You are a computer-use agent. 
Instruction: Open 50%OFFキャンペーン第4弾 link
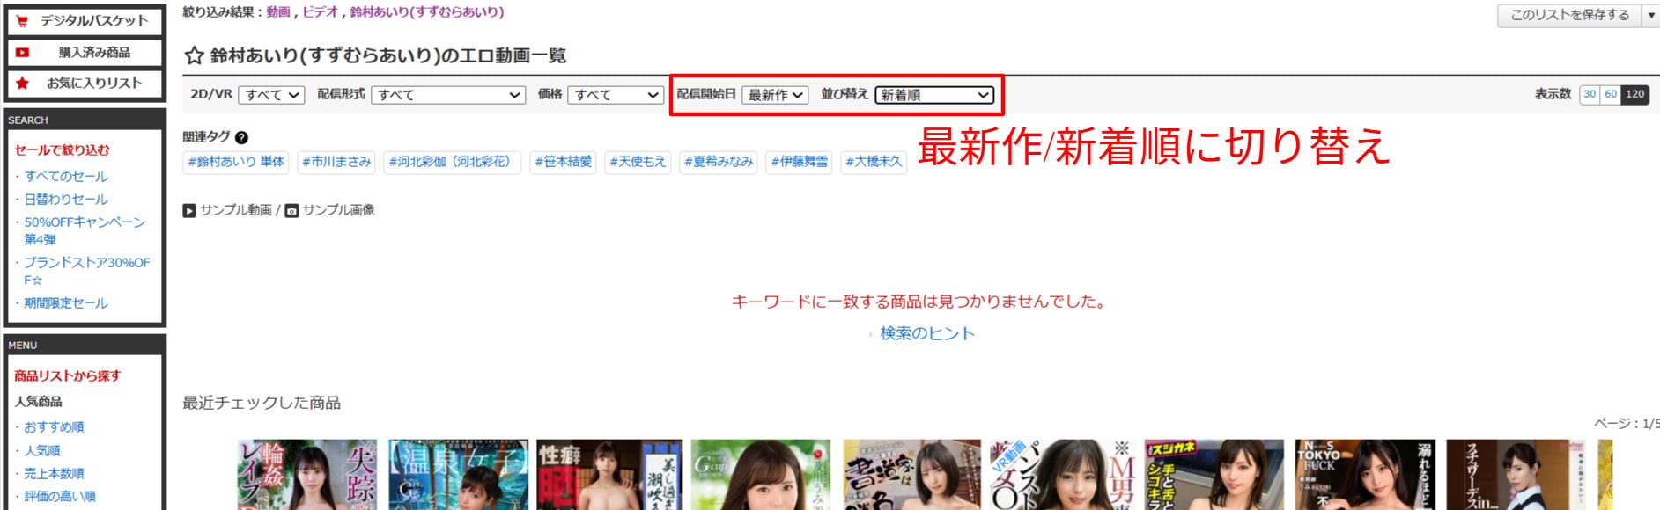(x=85, y=230)
